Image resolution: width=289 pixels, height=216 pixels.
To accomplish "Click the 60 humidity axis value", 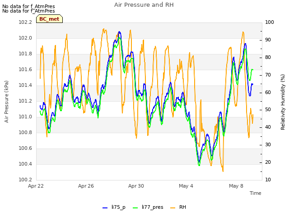I will 268,92.
